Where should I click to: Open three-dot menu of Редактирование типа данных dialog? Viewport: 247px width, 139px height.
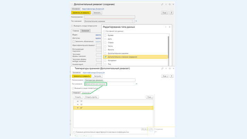pos(166,27)
